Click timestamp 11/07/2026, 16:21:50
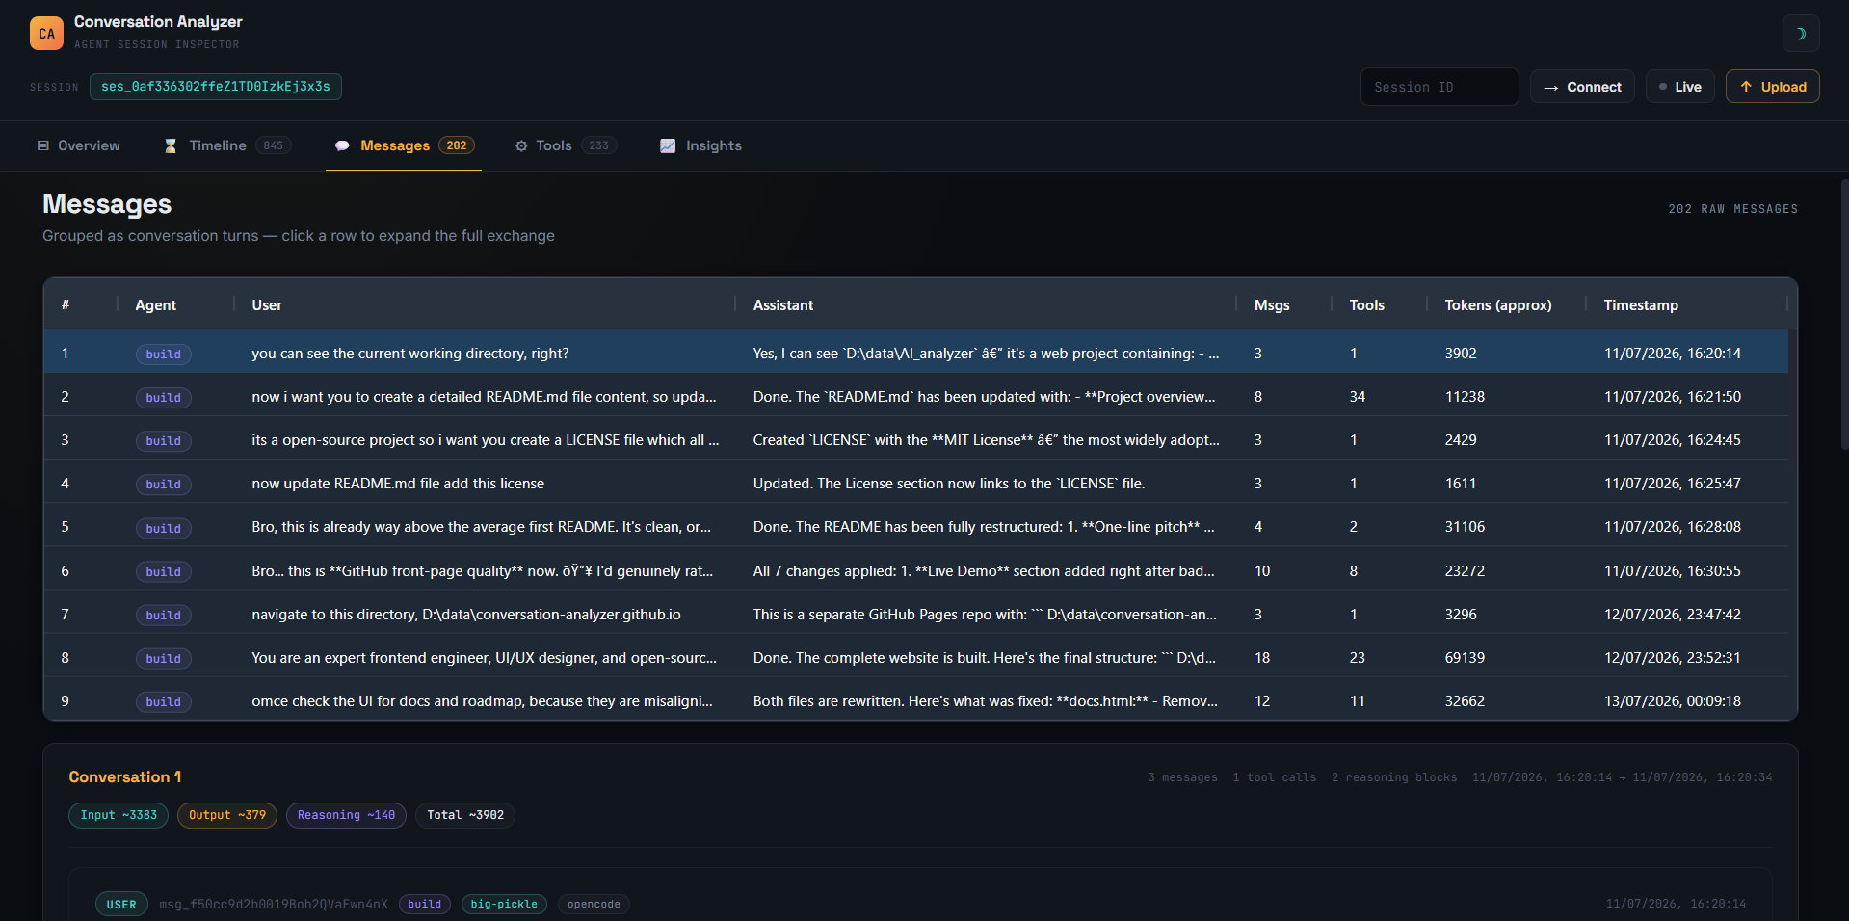 (x=1673, y=397)
